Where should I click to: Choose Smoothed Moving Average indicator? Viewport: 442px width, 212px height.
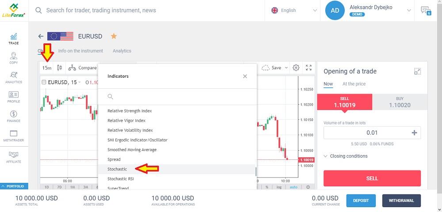(x=176, y=150)
